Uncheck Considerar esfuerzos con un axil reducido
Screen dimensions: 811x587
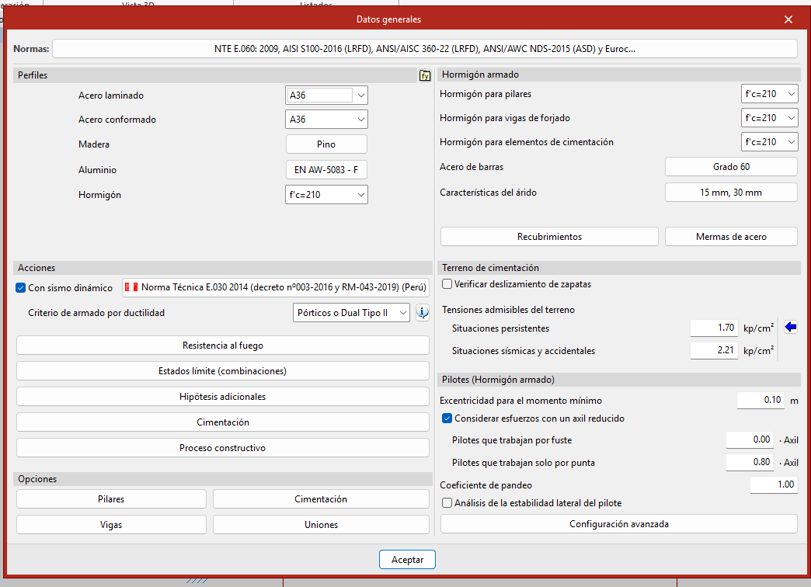point(447,419)
